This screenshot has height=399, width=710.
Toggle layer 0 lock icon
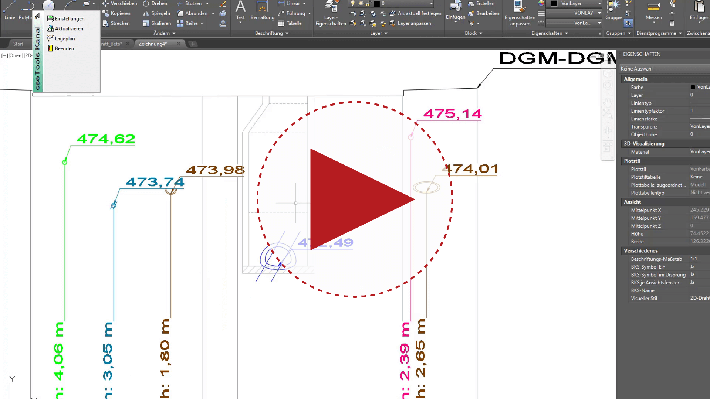tap(368, 4)
